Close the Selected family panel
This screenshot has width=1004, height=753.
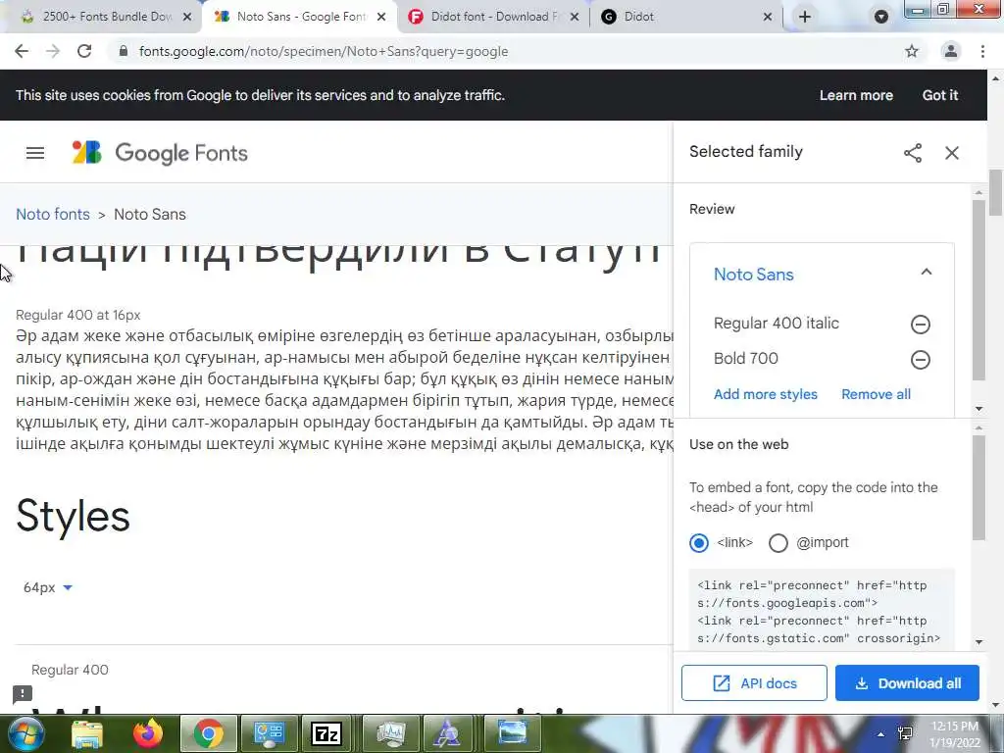pos(952,153)
